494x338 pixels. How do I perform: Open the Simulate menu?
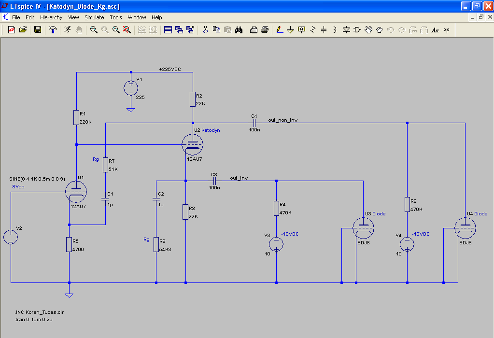(94, 17)
